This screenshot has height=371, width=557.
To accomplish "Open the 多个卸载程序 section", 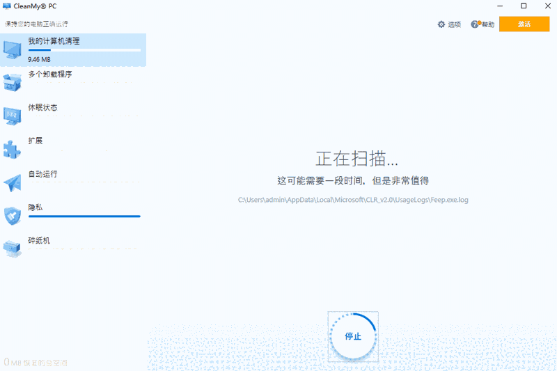I will (50, 74).
